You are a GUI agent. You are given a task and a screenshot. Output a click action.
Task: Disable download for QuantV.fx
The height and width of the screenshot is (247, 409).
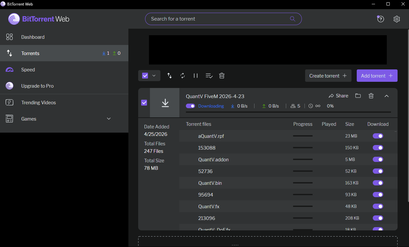tap(378, 206)
